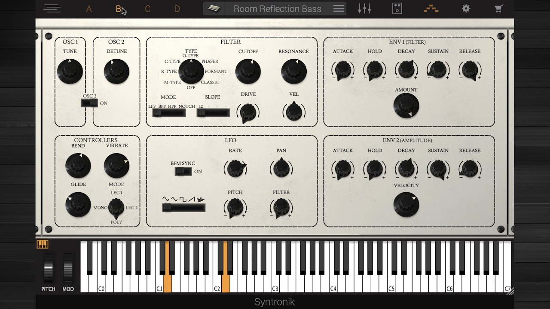The image size is (550, 309).
Task: Select part C tab
Action: tap(148, 9)
